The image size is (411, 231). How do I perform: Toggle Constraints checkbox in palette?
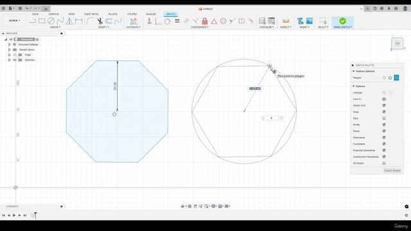(384, 144)
